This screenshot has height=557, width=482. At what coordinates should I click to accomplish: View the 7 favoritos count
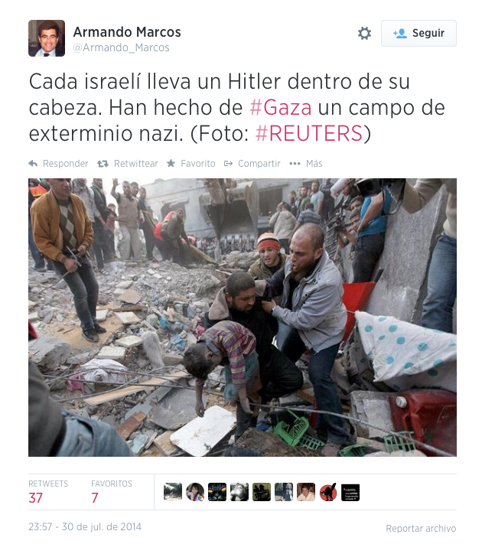[94, 497]
